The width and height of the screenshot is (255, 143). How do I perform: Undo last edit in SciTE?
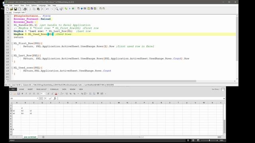(47, 9)
